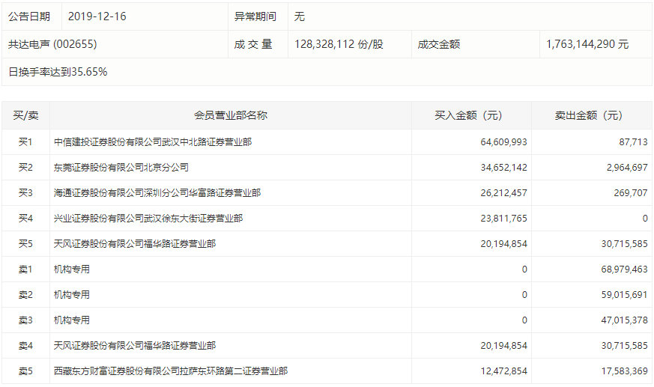
Task: Select 海通证券股份有限公司深圳分公司华富路证券营业部
Action: [x=157, y=193]
